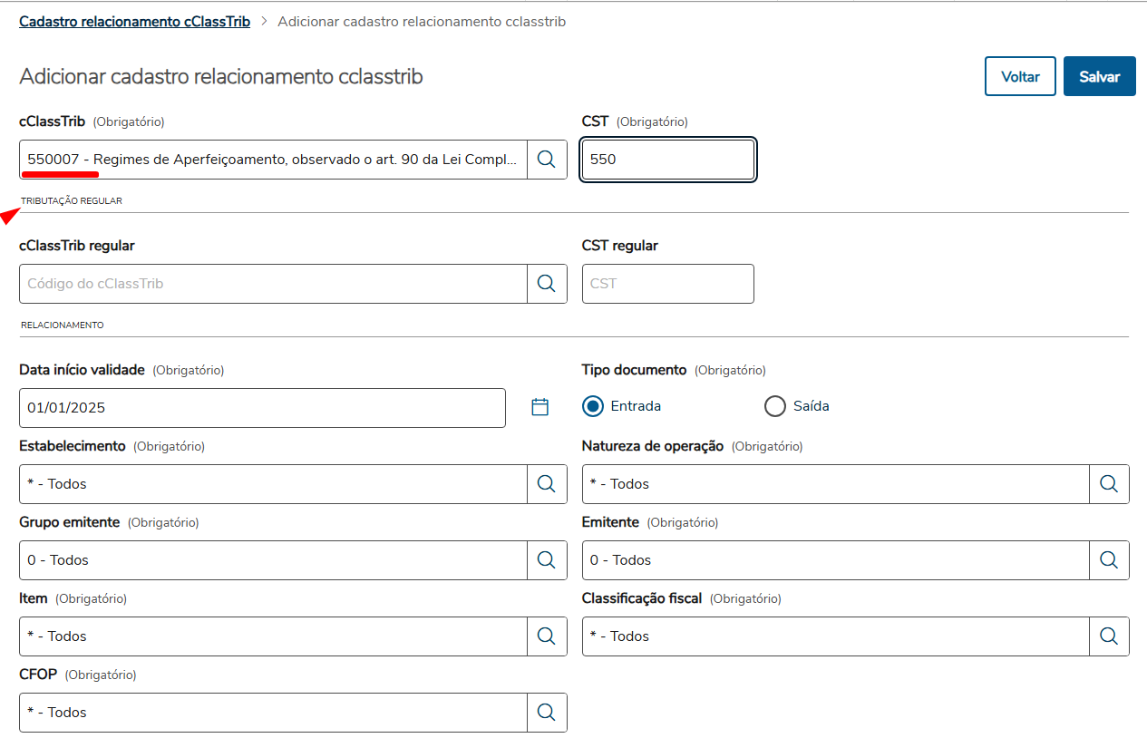Click the CFOP input field

pyautogui.click(x=272, y=713)
